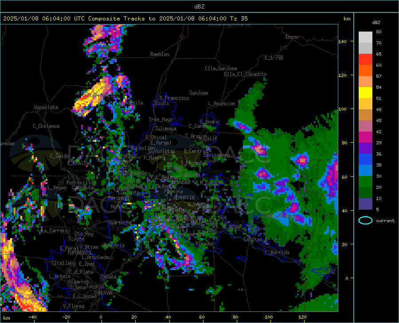This screenshot has height=323, width=399.
Task: Select the dark orange 57-60 dBZ swatch
Action: (x=365, y=71)
